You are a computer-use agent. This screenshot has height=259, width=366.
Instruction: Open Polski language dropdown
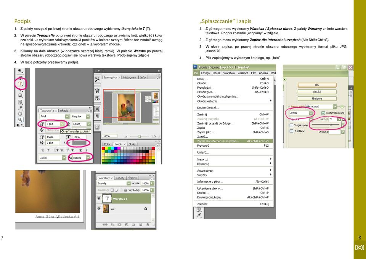point(64,158)
